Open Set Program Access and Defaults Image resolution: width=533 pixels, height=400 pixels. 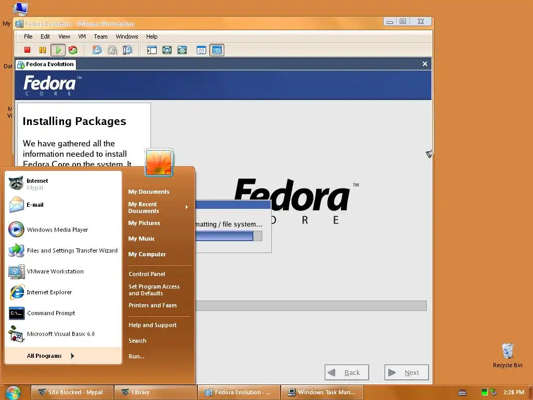[154, 290]
